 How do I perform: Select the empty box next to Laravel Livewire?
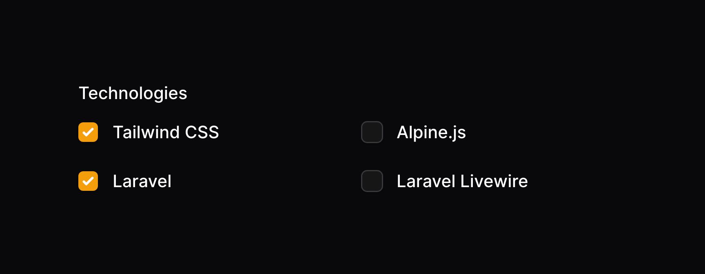pos(372,181)
